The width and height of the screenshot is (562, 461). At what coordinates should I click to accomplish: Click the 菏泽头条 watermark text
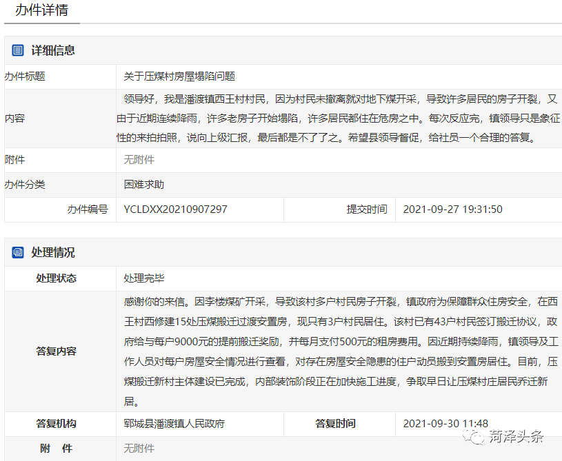516,437
